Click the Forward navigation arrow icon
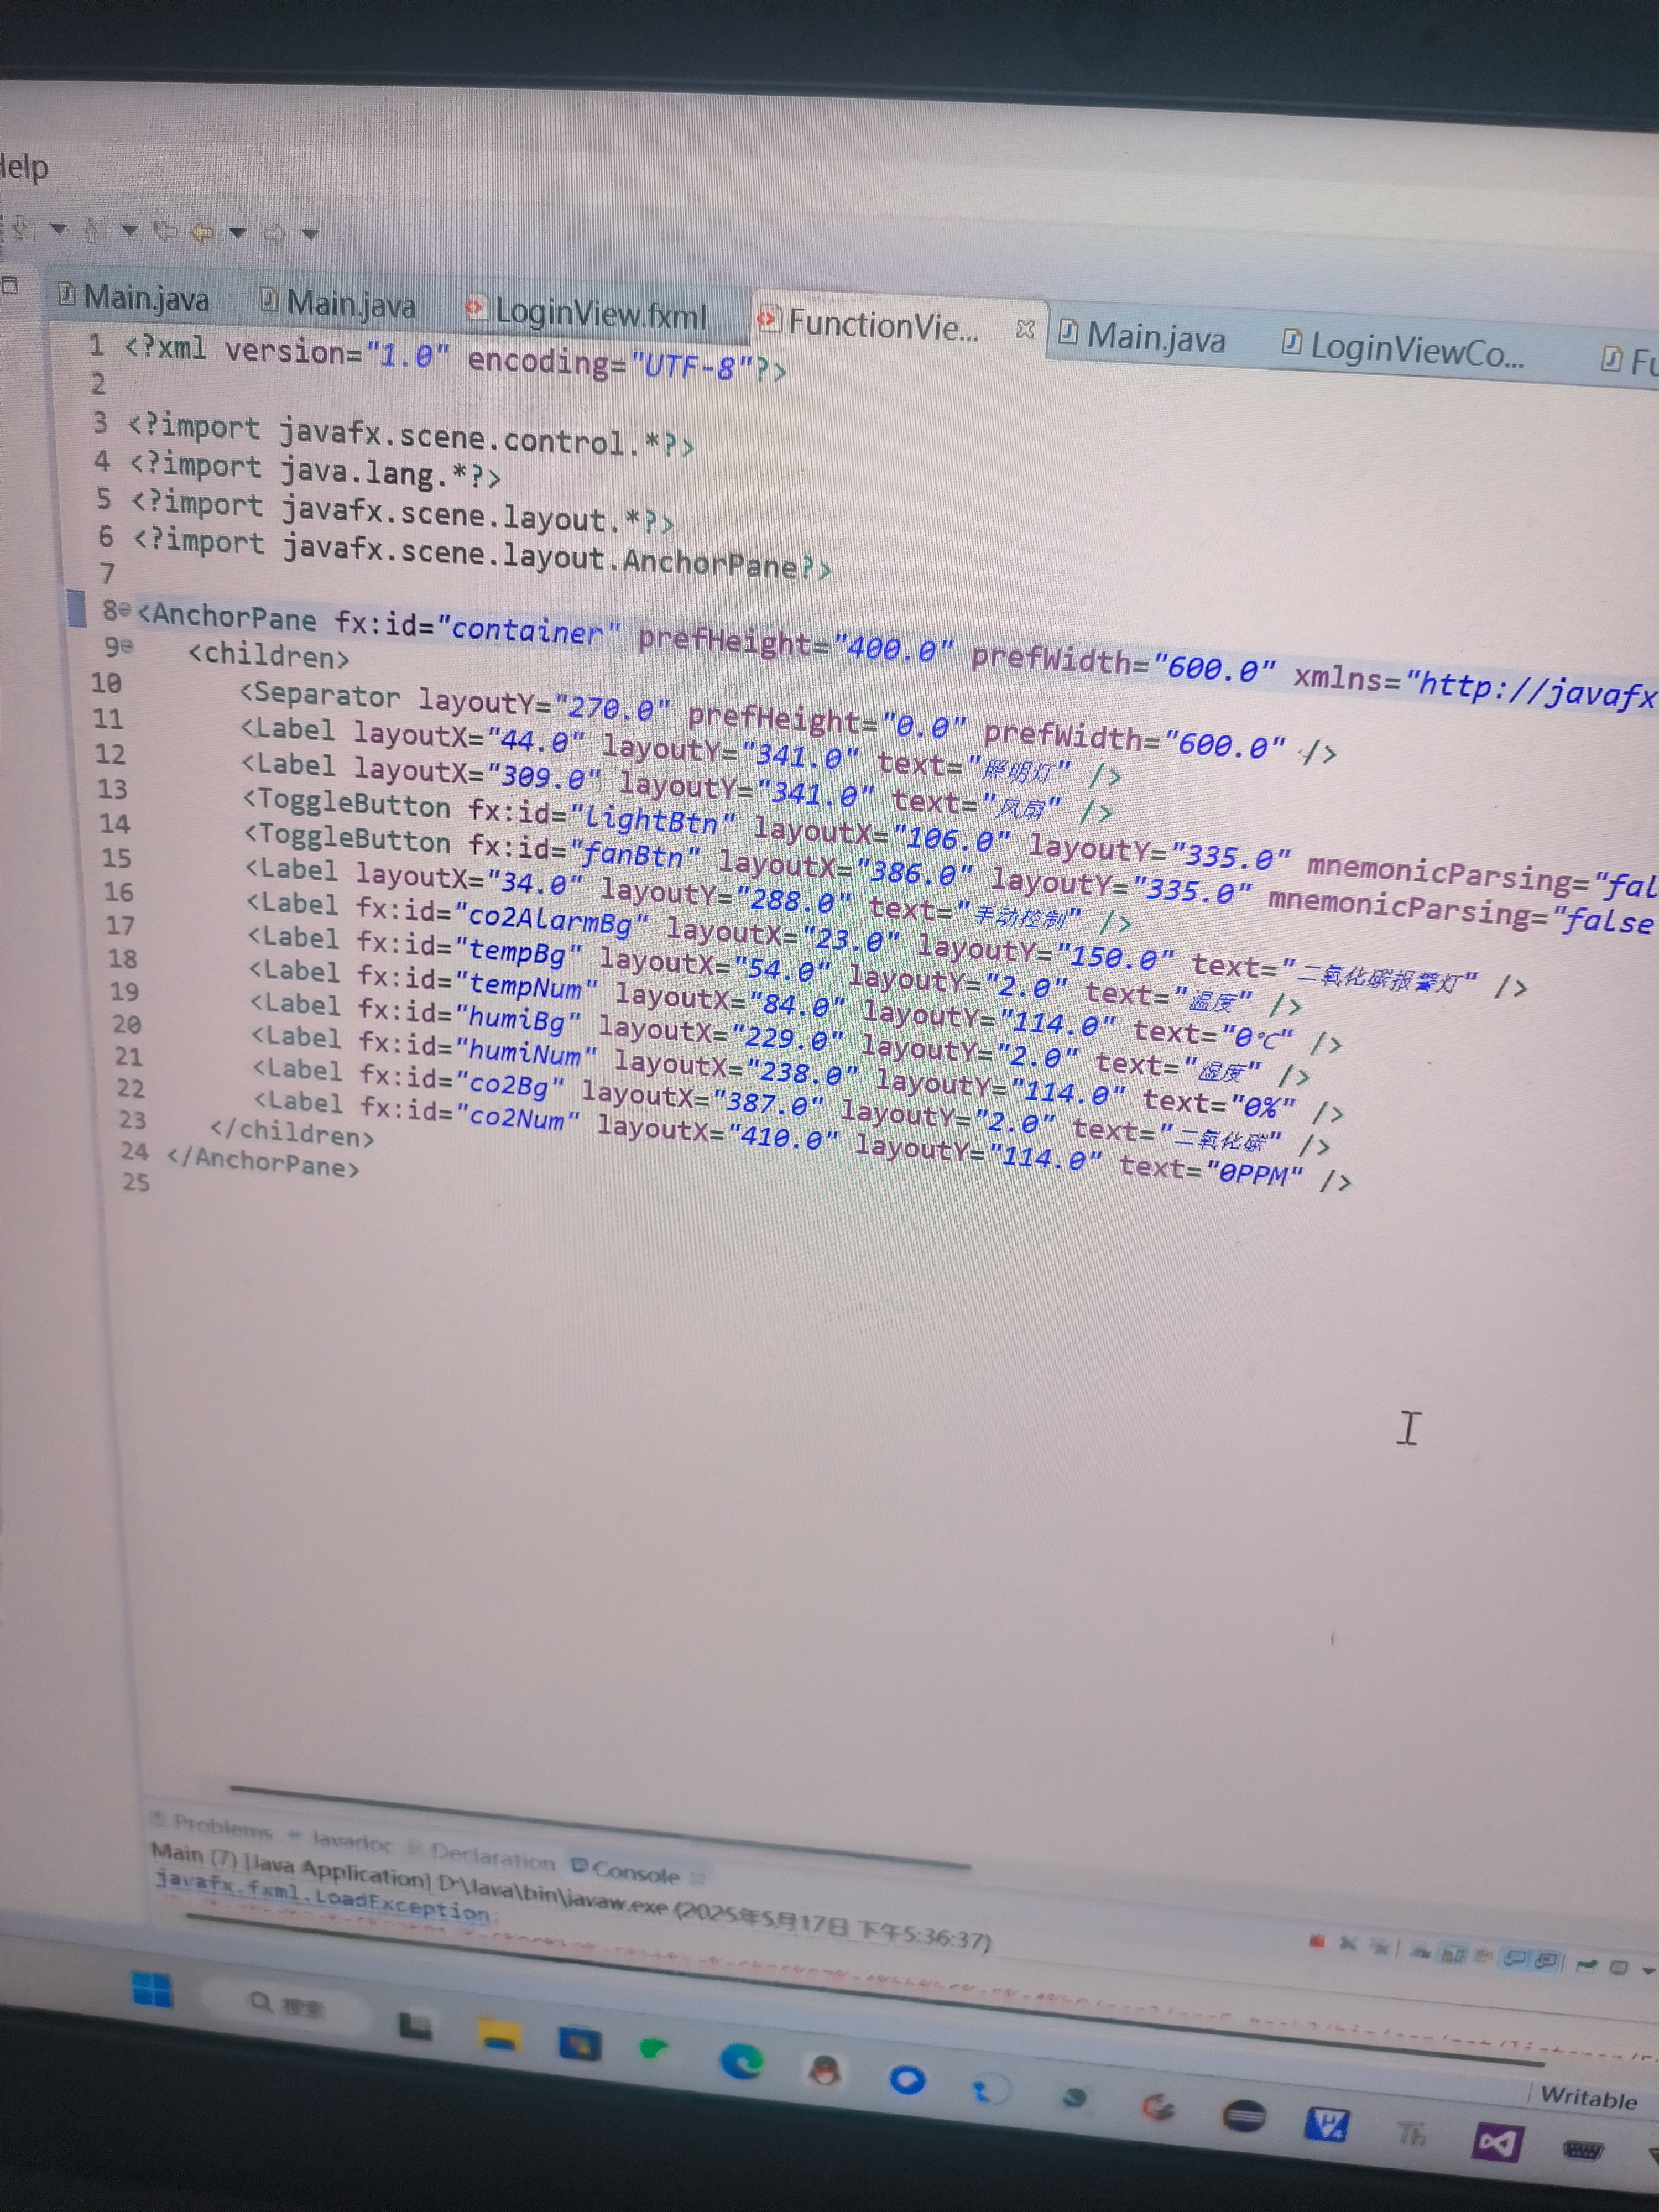Viewport: 1659px width, 2212px height. (274, 234)
